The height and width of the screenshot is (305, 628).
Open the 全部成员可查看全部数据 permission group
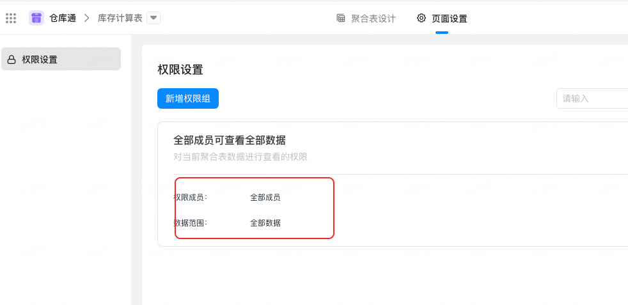pos(230,140)
